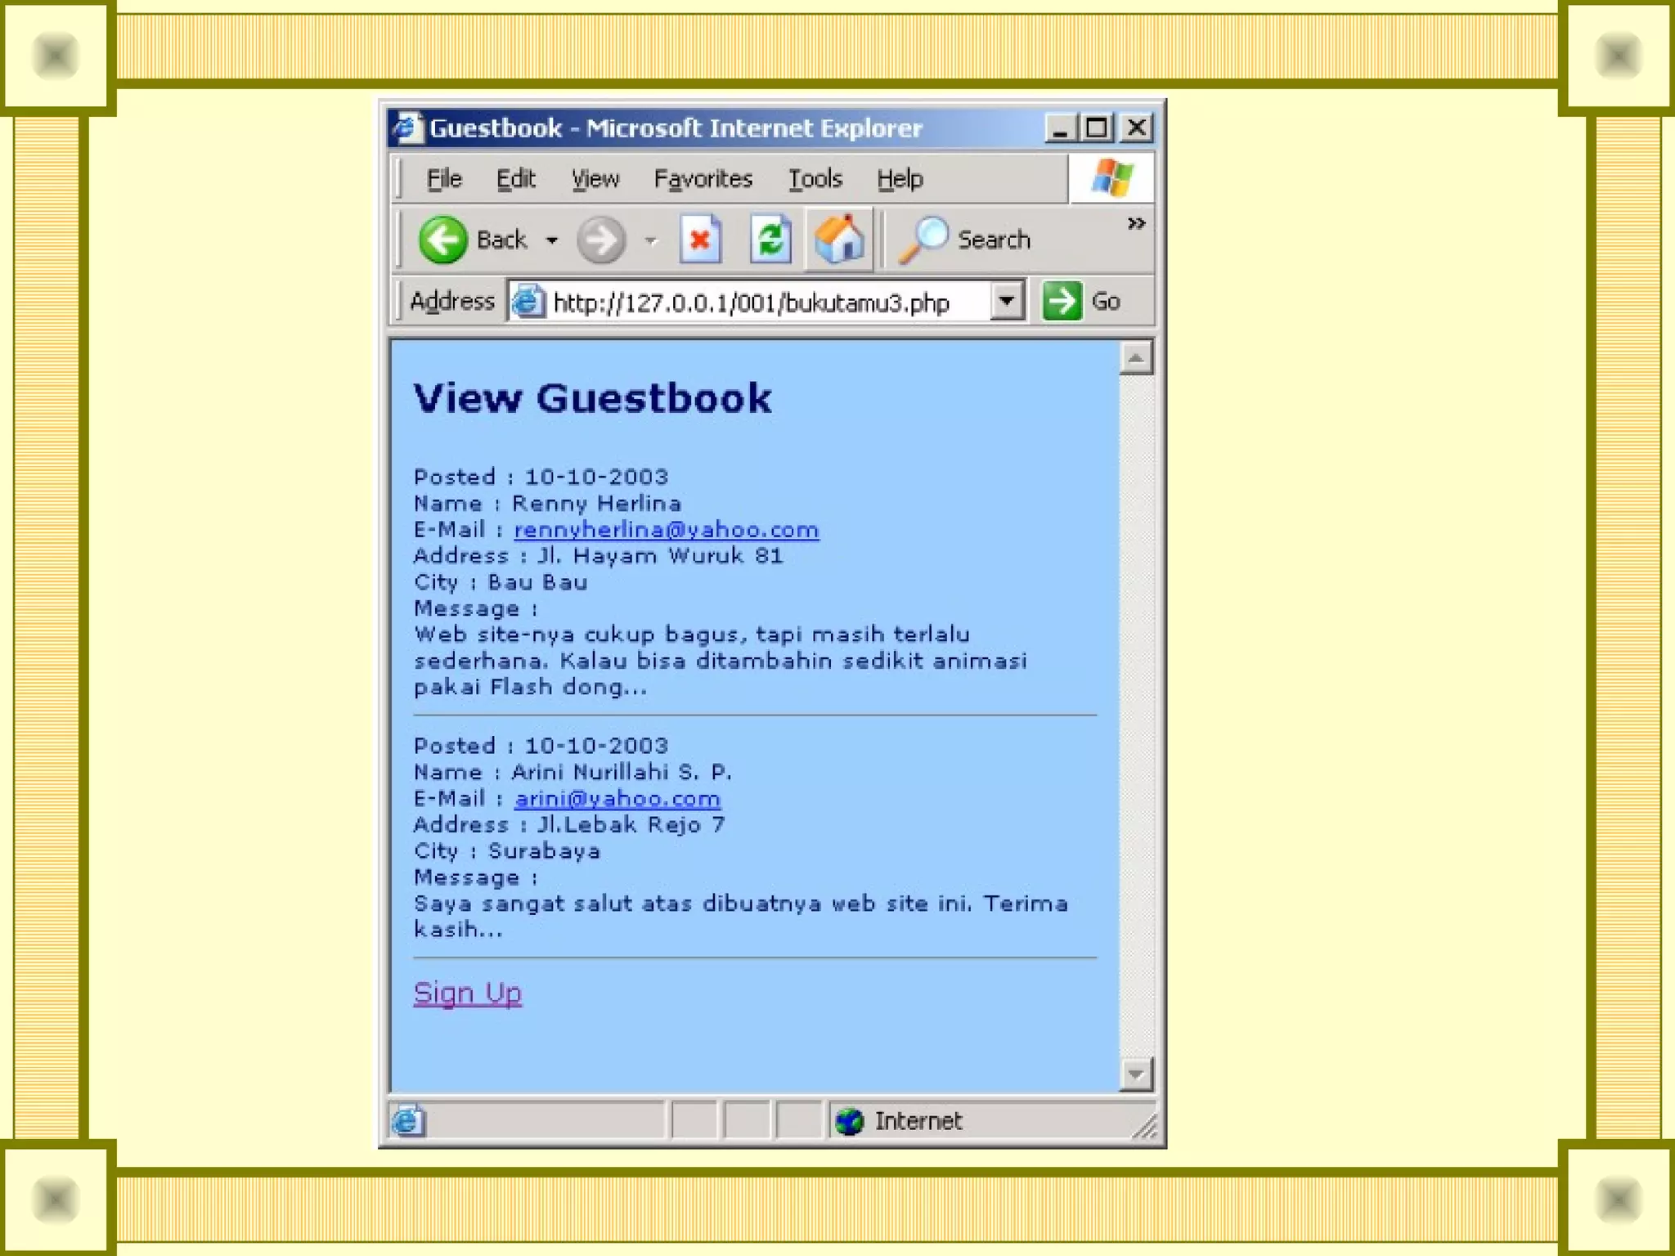This screenshot has width=1675, height=1256.
Task: Click the window resize grip corner
Action: tap(1145, 1127)
